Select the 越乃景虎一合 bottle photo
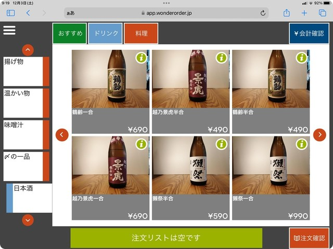The width and height of the screenshot is (333, 249). click(110, 165)
